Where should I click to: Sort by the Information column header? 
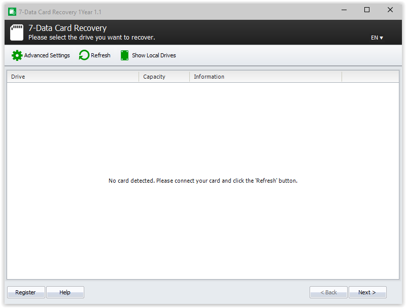pyautogui.click(x=265, y=77)
